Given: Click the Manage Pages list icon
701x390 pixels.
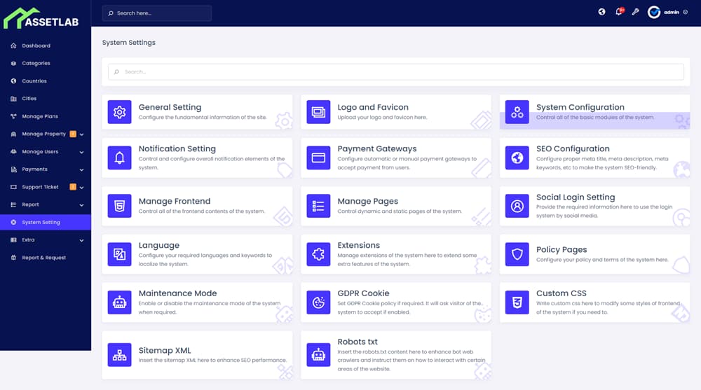Looking at the screenshot, I should [318, 206].
